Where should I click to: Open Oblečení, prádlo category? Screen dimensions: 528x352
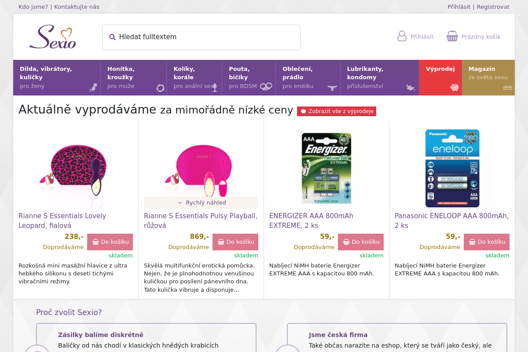(308, 77)
